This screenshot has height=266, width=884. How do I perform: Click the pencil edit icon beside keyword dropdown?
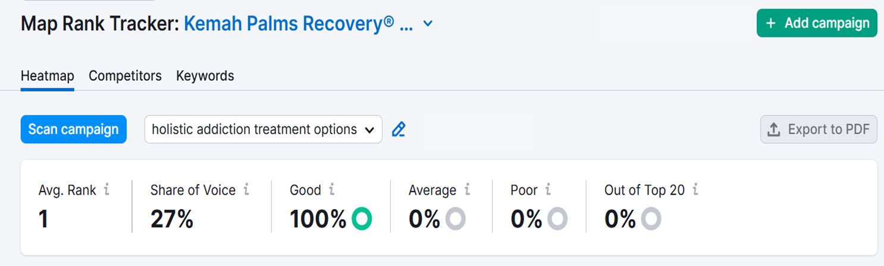(x=399, y=129)
